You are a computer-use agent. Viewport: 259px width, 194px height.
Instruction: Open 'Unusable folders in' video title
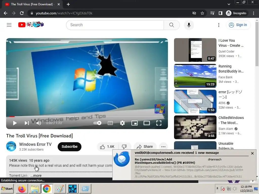pyautogui.click(x=226, y=145)
